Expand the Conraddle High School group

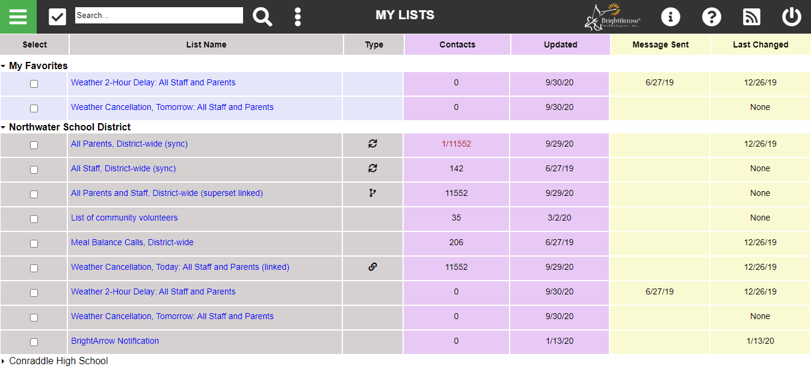3,361
